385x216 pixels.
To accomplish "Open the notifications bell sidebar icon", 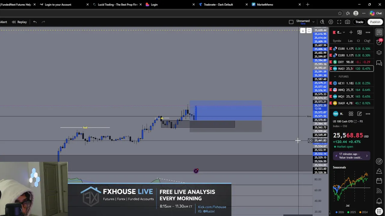I will point(379,201).
